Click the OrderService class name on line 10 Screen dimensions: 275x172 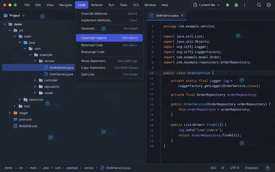[x=199, y=73]
